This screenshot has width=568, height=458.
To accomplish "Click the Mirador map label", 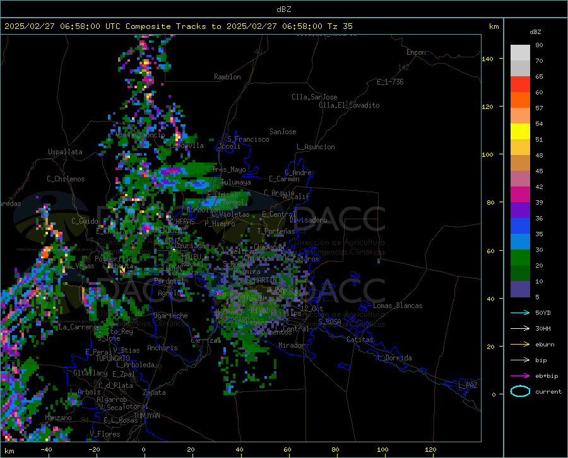I will [x=291, y=345].
